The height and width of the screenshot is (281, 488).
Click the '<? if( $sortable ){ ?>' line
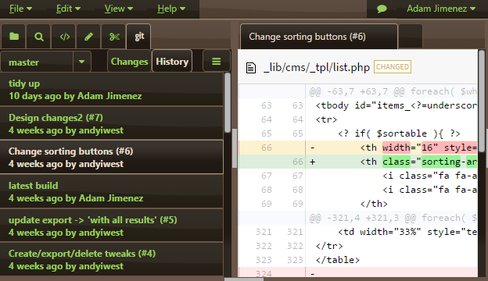click(x=358, y=133)
